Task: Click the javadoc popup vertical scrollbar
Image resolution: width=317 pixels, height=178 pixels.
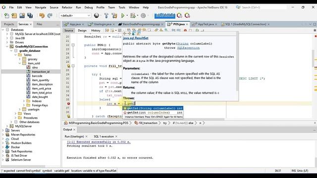Action: point(237,64)
